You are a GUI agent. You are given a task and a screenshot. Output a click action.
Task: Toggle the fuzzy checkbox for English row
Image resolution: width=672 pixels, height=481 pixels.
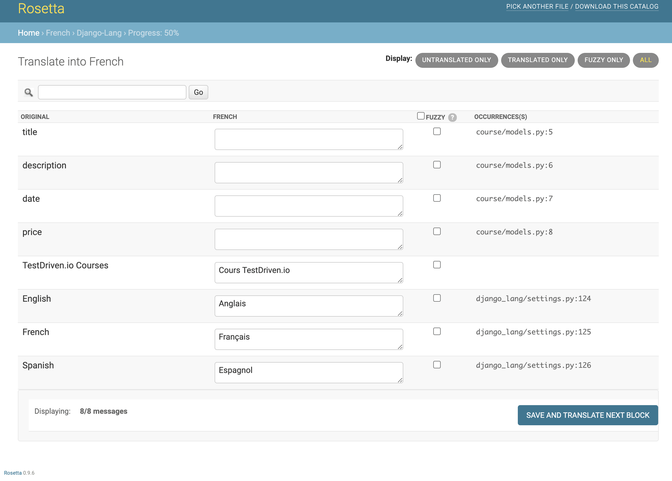(437, 298)
